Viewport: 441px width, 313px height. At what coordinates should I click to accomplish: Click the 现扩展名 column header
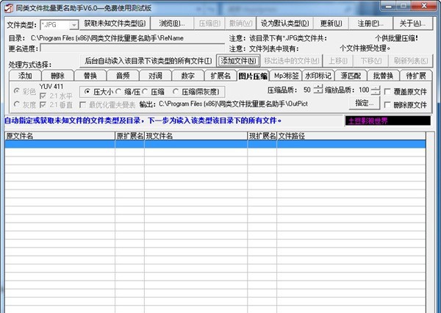click(262, 136)
